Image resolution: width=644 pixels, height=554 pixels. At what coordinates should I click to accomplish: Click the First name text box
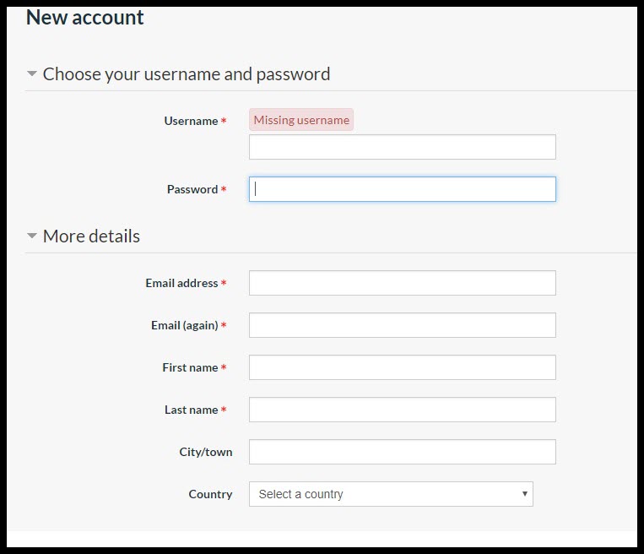(x=402, y=367)
